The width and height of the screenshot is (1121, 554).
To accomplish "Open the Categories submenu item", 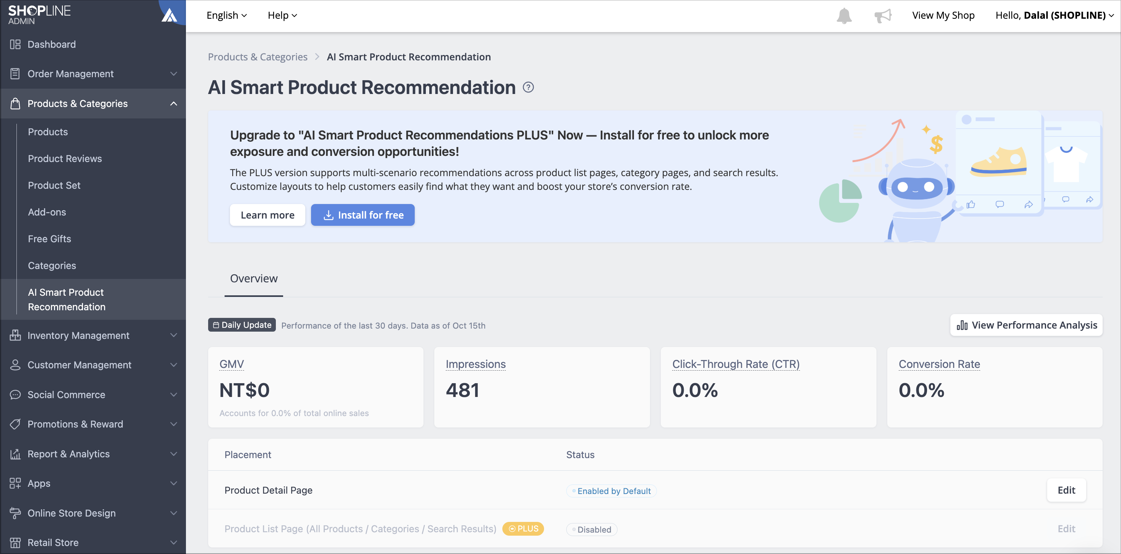I will [x=52, y=266].
